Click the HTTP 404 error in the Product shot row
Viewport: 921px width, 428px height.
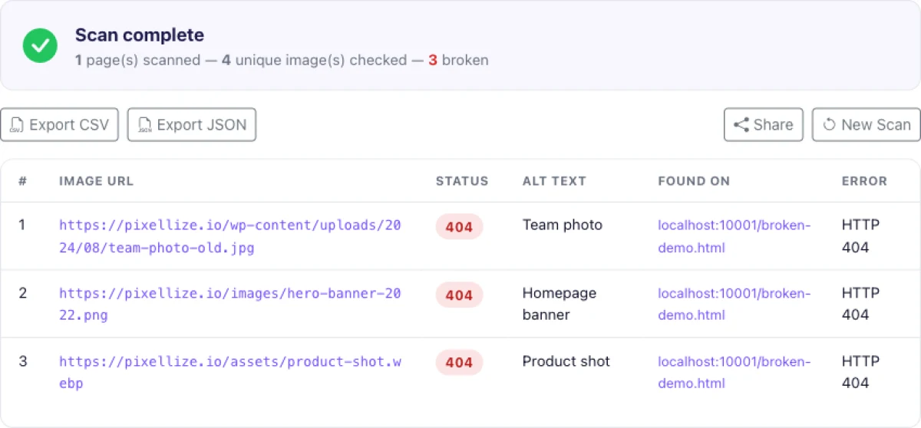coord(860,372)
